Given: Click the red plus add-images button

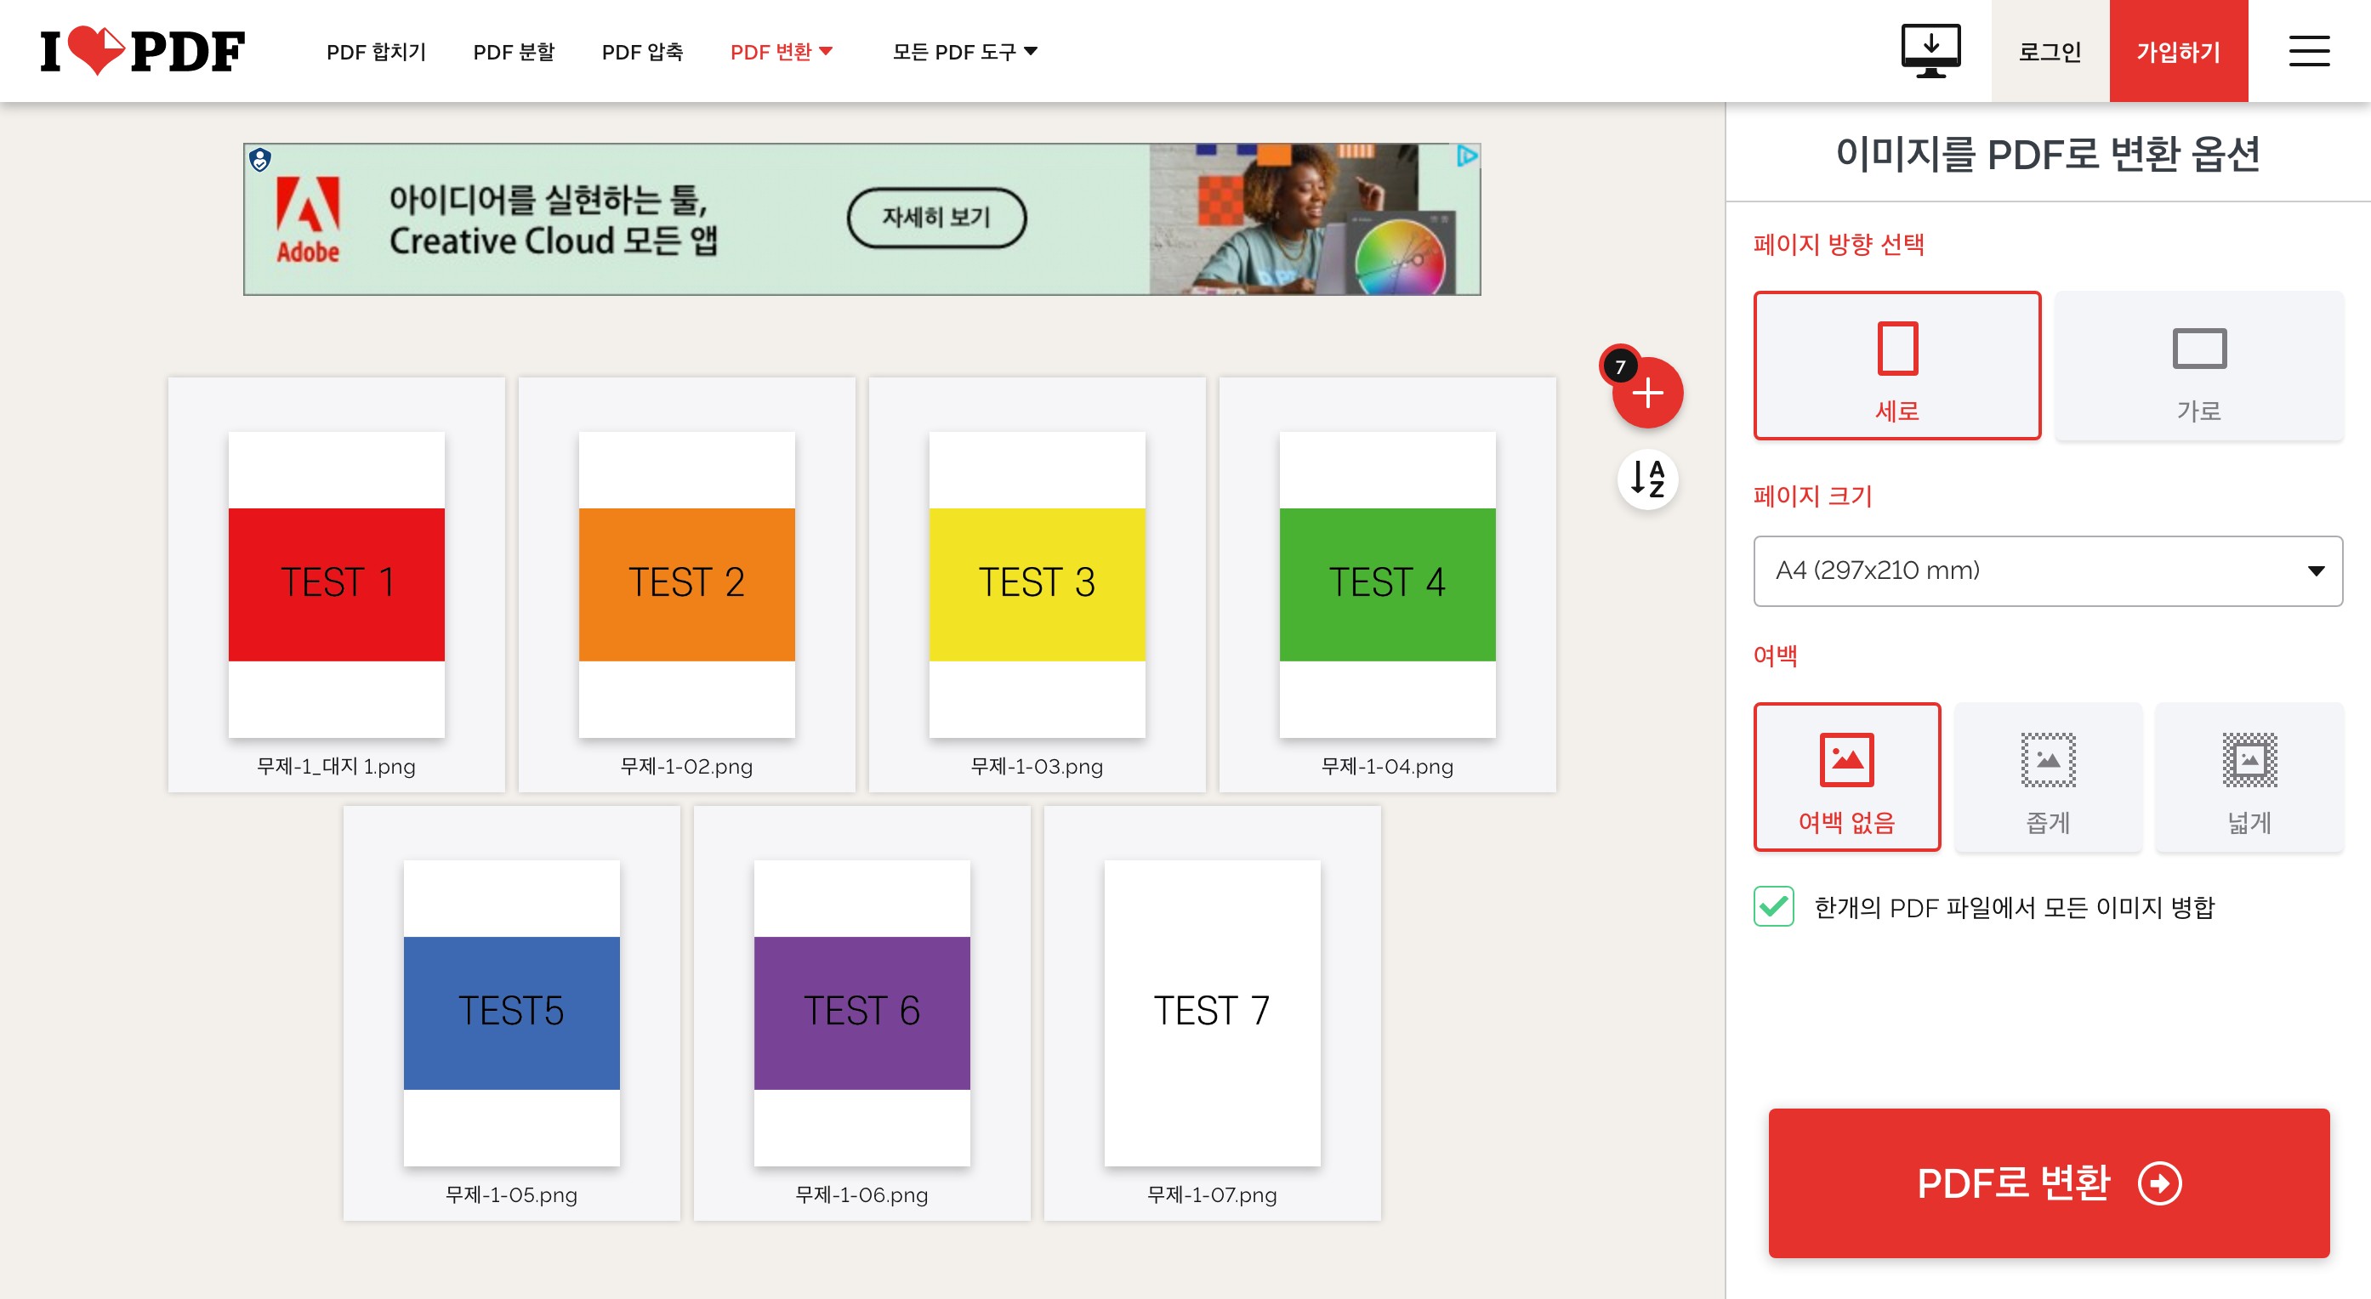Looking at the screenshot, I should 1646,394.
